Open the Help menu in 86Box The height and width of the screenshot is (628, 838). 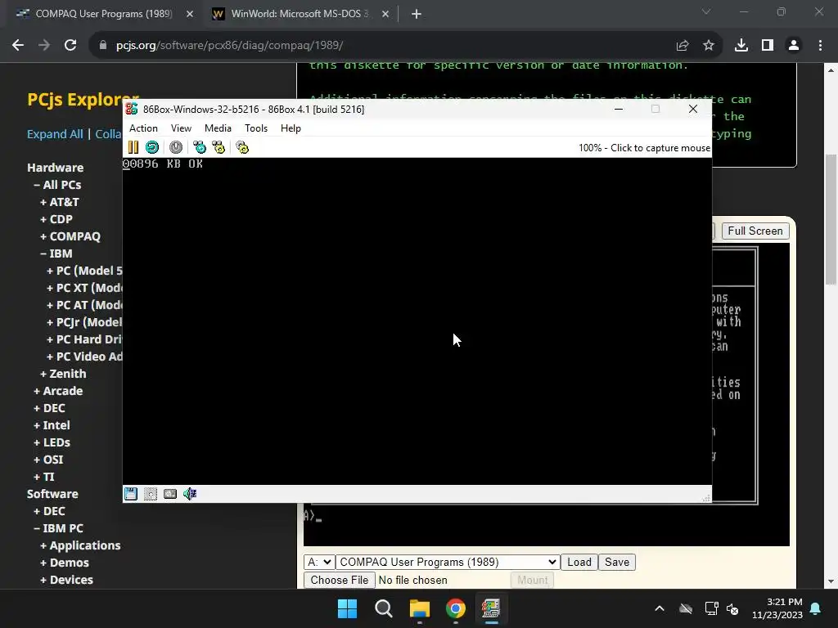[291, 128]
